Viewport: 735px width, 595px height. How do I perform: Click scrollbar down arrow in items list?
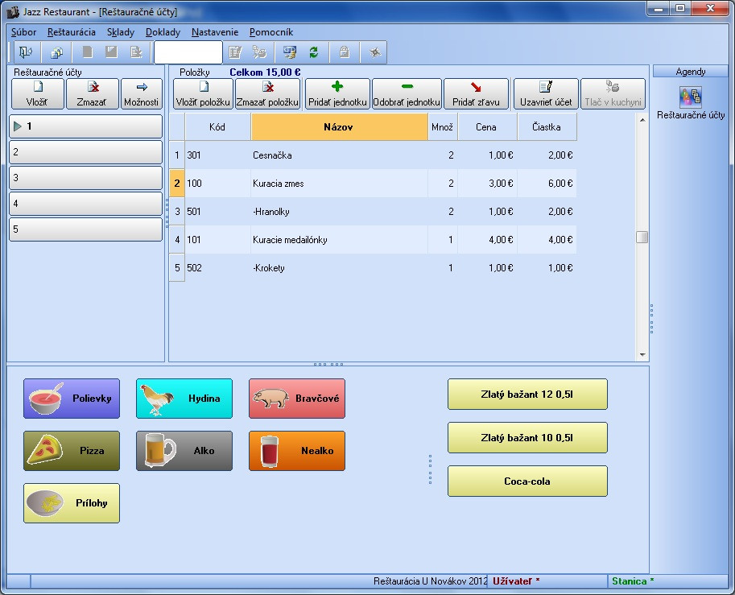642,355
